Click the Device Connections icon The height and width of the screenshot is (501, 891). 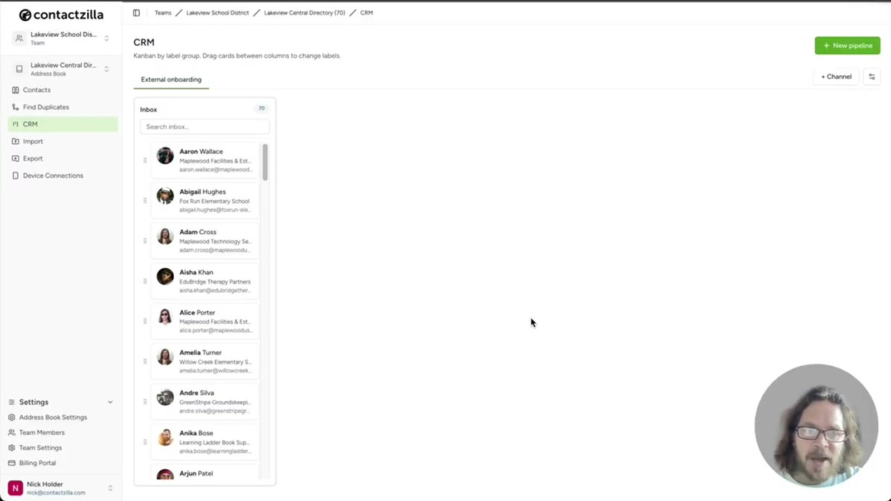[16, 175]
